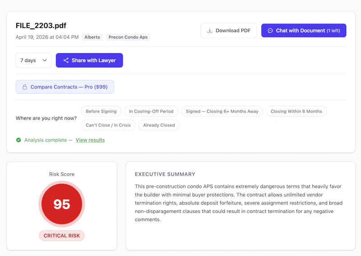Select Can't Close / In Crisis
This screenshot has width=361, height=256.
[108, 125]
